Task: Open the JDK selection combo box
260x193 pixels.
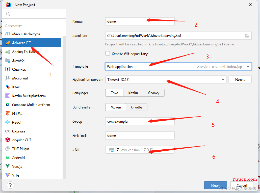Action: coord(140,150)
